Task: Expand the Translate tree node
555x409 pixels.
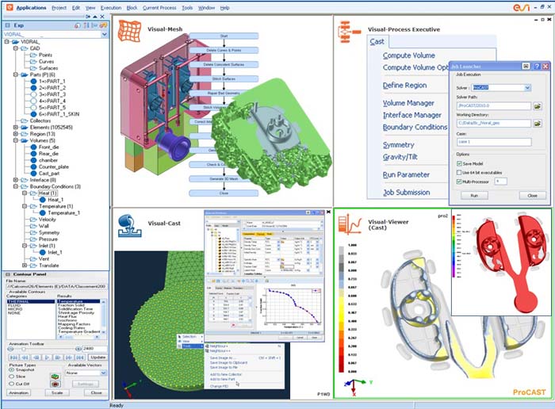Action: point(25,266)
